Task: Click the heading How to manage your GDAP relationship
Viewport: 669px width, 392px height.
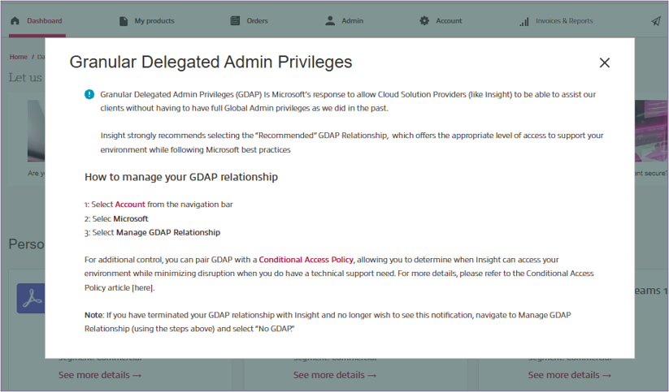Action: tap(181, 177)
